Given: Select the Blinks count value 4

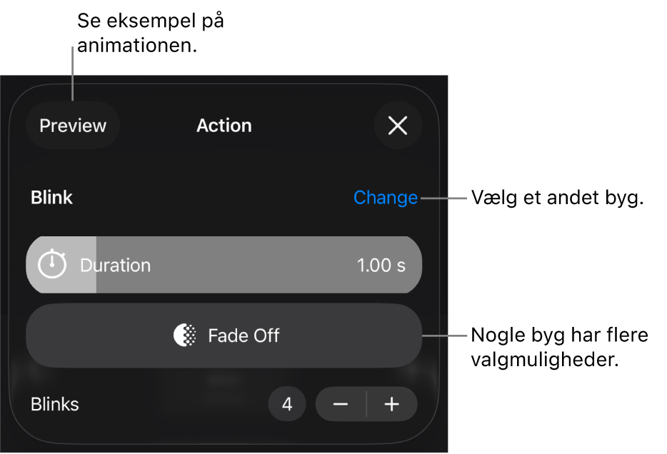Looking at the screenshot, I should (x=287, y=405).
